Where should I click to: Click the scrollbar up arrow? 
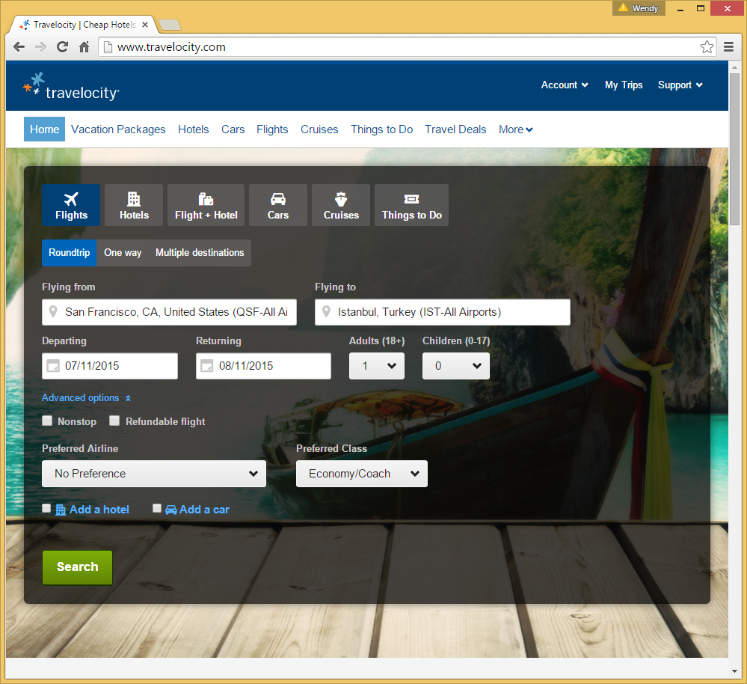coord(734,67)
